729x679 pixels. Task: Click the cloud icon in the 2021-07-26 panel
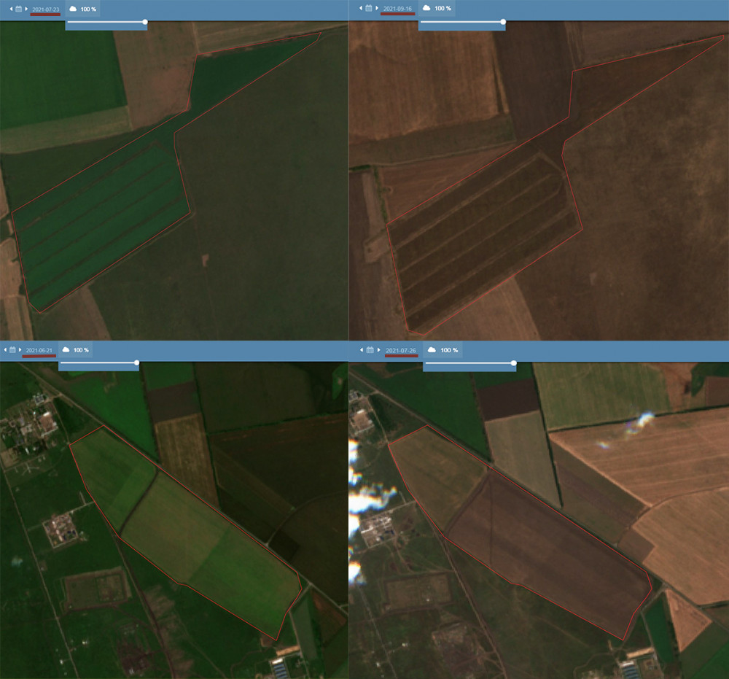pyautogui.click(x=433, y=350)
